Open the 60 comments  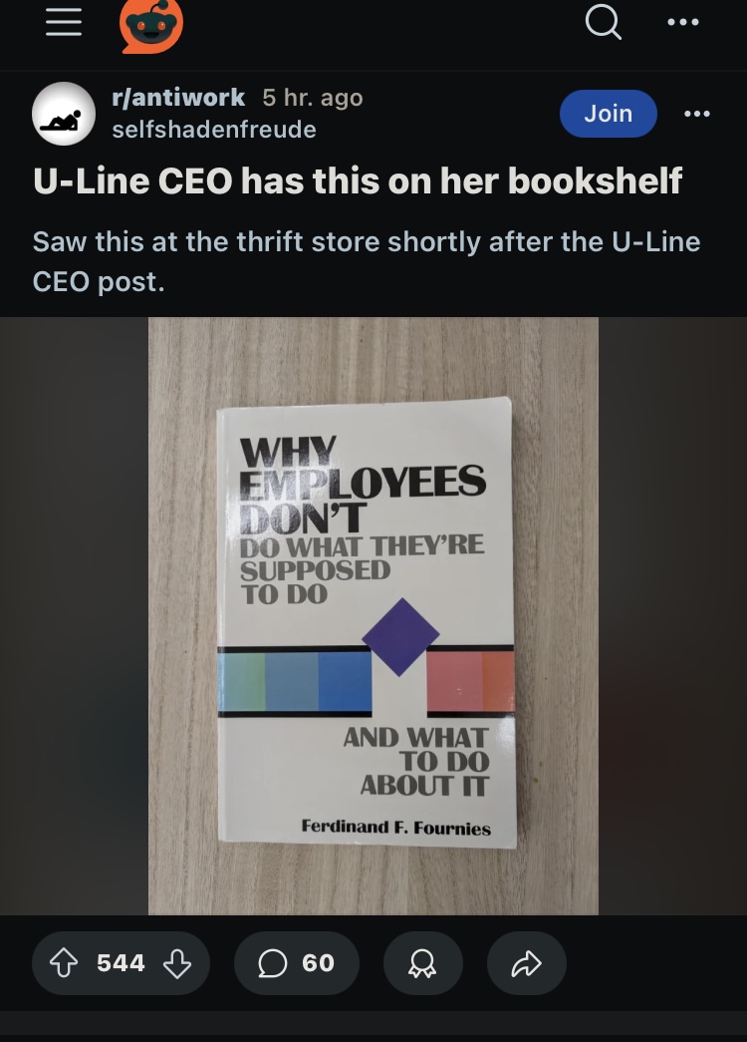click(297, 963)
